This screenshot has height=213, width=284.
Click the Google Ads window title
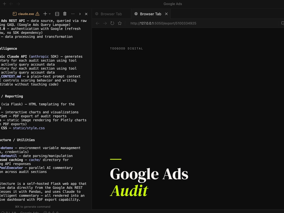click(x=172, y=4)
